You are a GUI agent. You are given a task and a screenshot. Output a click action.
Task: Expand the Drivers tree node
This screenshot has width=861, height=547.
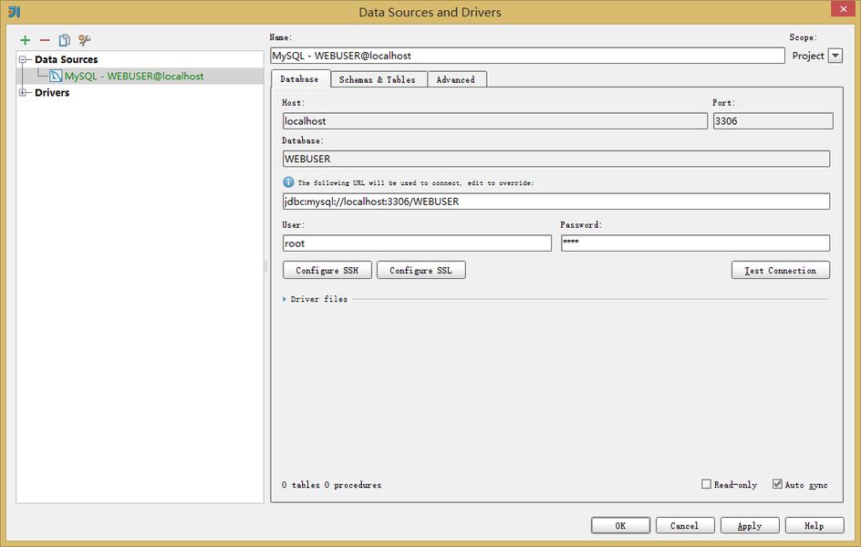click(x=23, y=92)
